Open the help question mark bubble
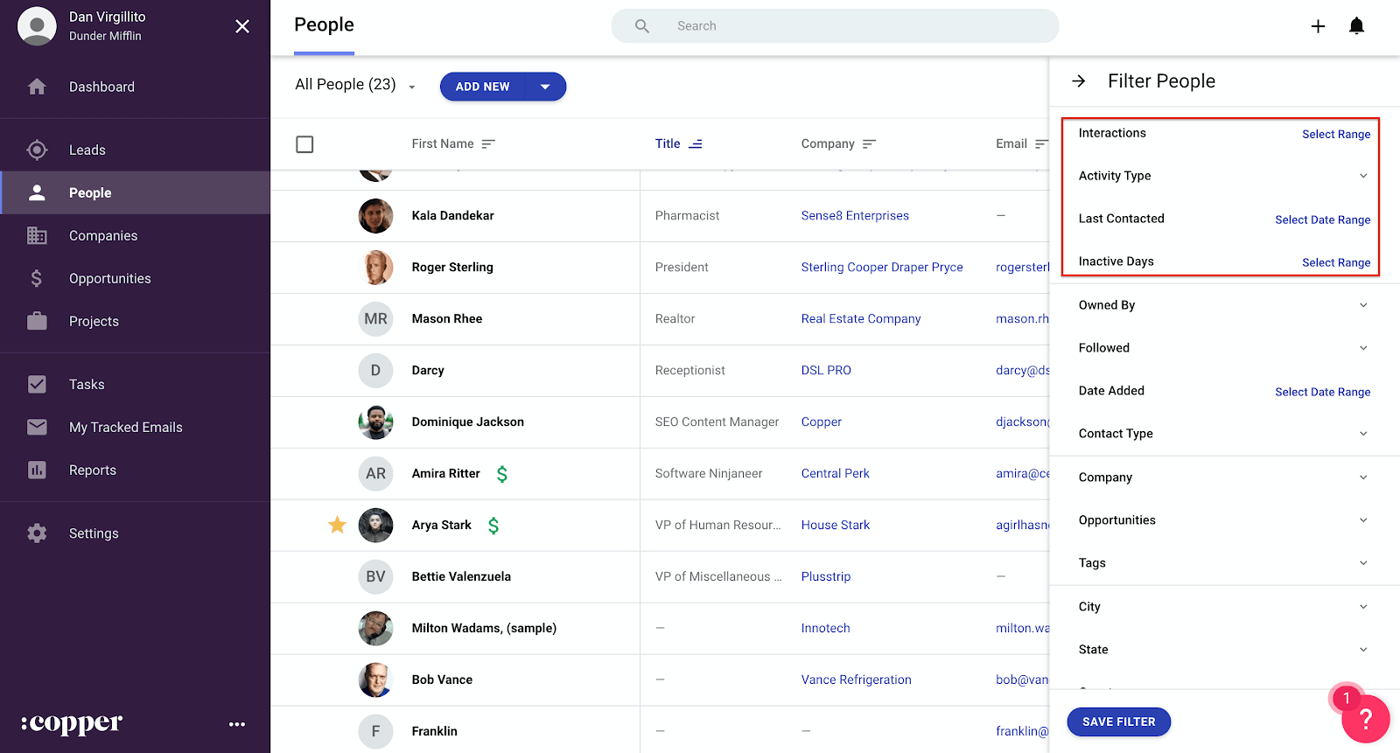The height and width of the screenshot is (753, 1400). (x=1365, y=719)
